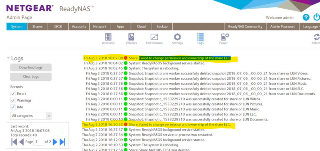Toggle the Warnings records checkbox
The image size is (320, 151).
click(13, 100)
